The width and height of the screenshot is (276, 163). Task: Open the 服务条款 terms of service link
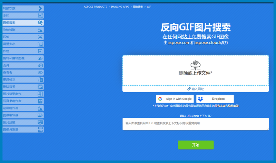[x=220, y=106]
